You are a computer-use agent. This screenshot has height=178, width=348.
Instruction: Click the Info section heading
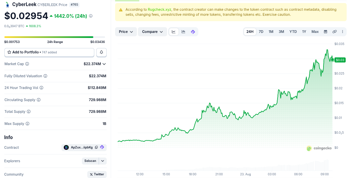pos(8,137)
